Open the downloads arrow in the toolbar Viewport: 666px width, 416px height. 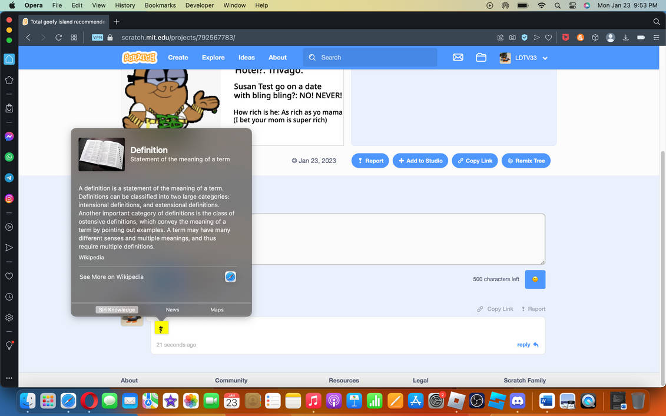[x=625, y=37]
